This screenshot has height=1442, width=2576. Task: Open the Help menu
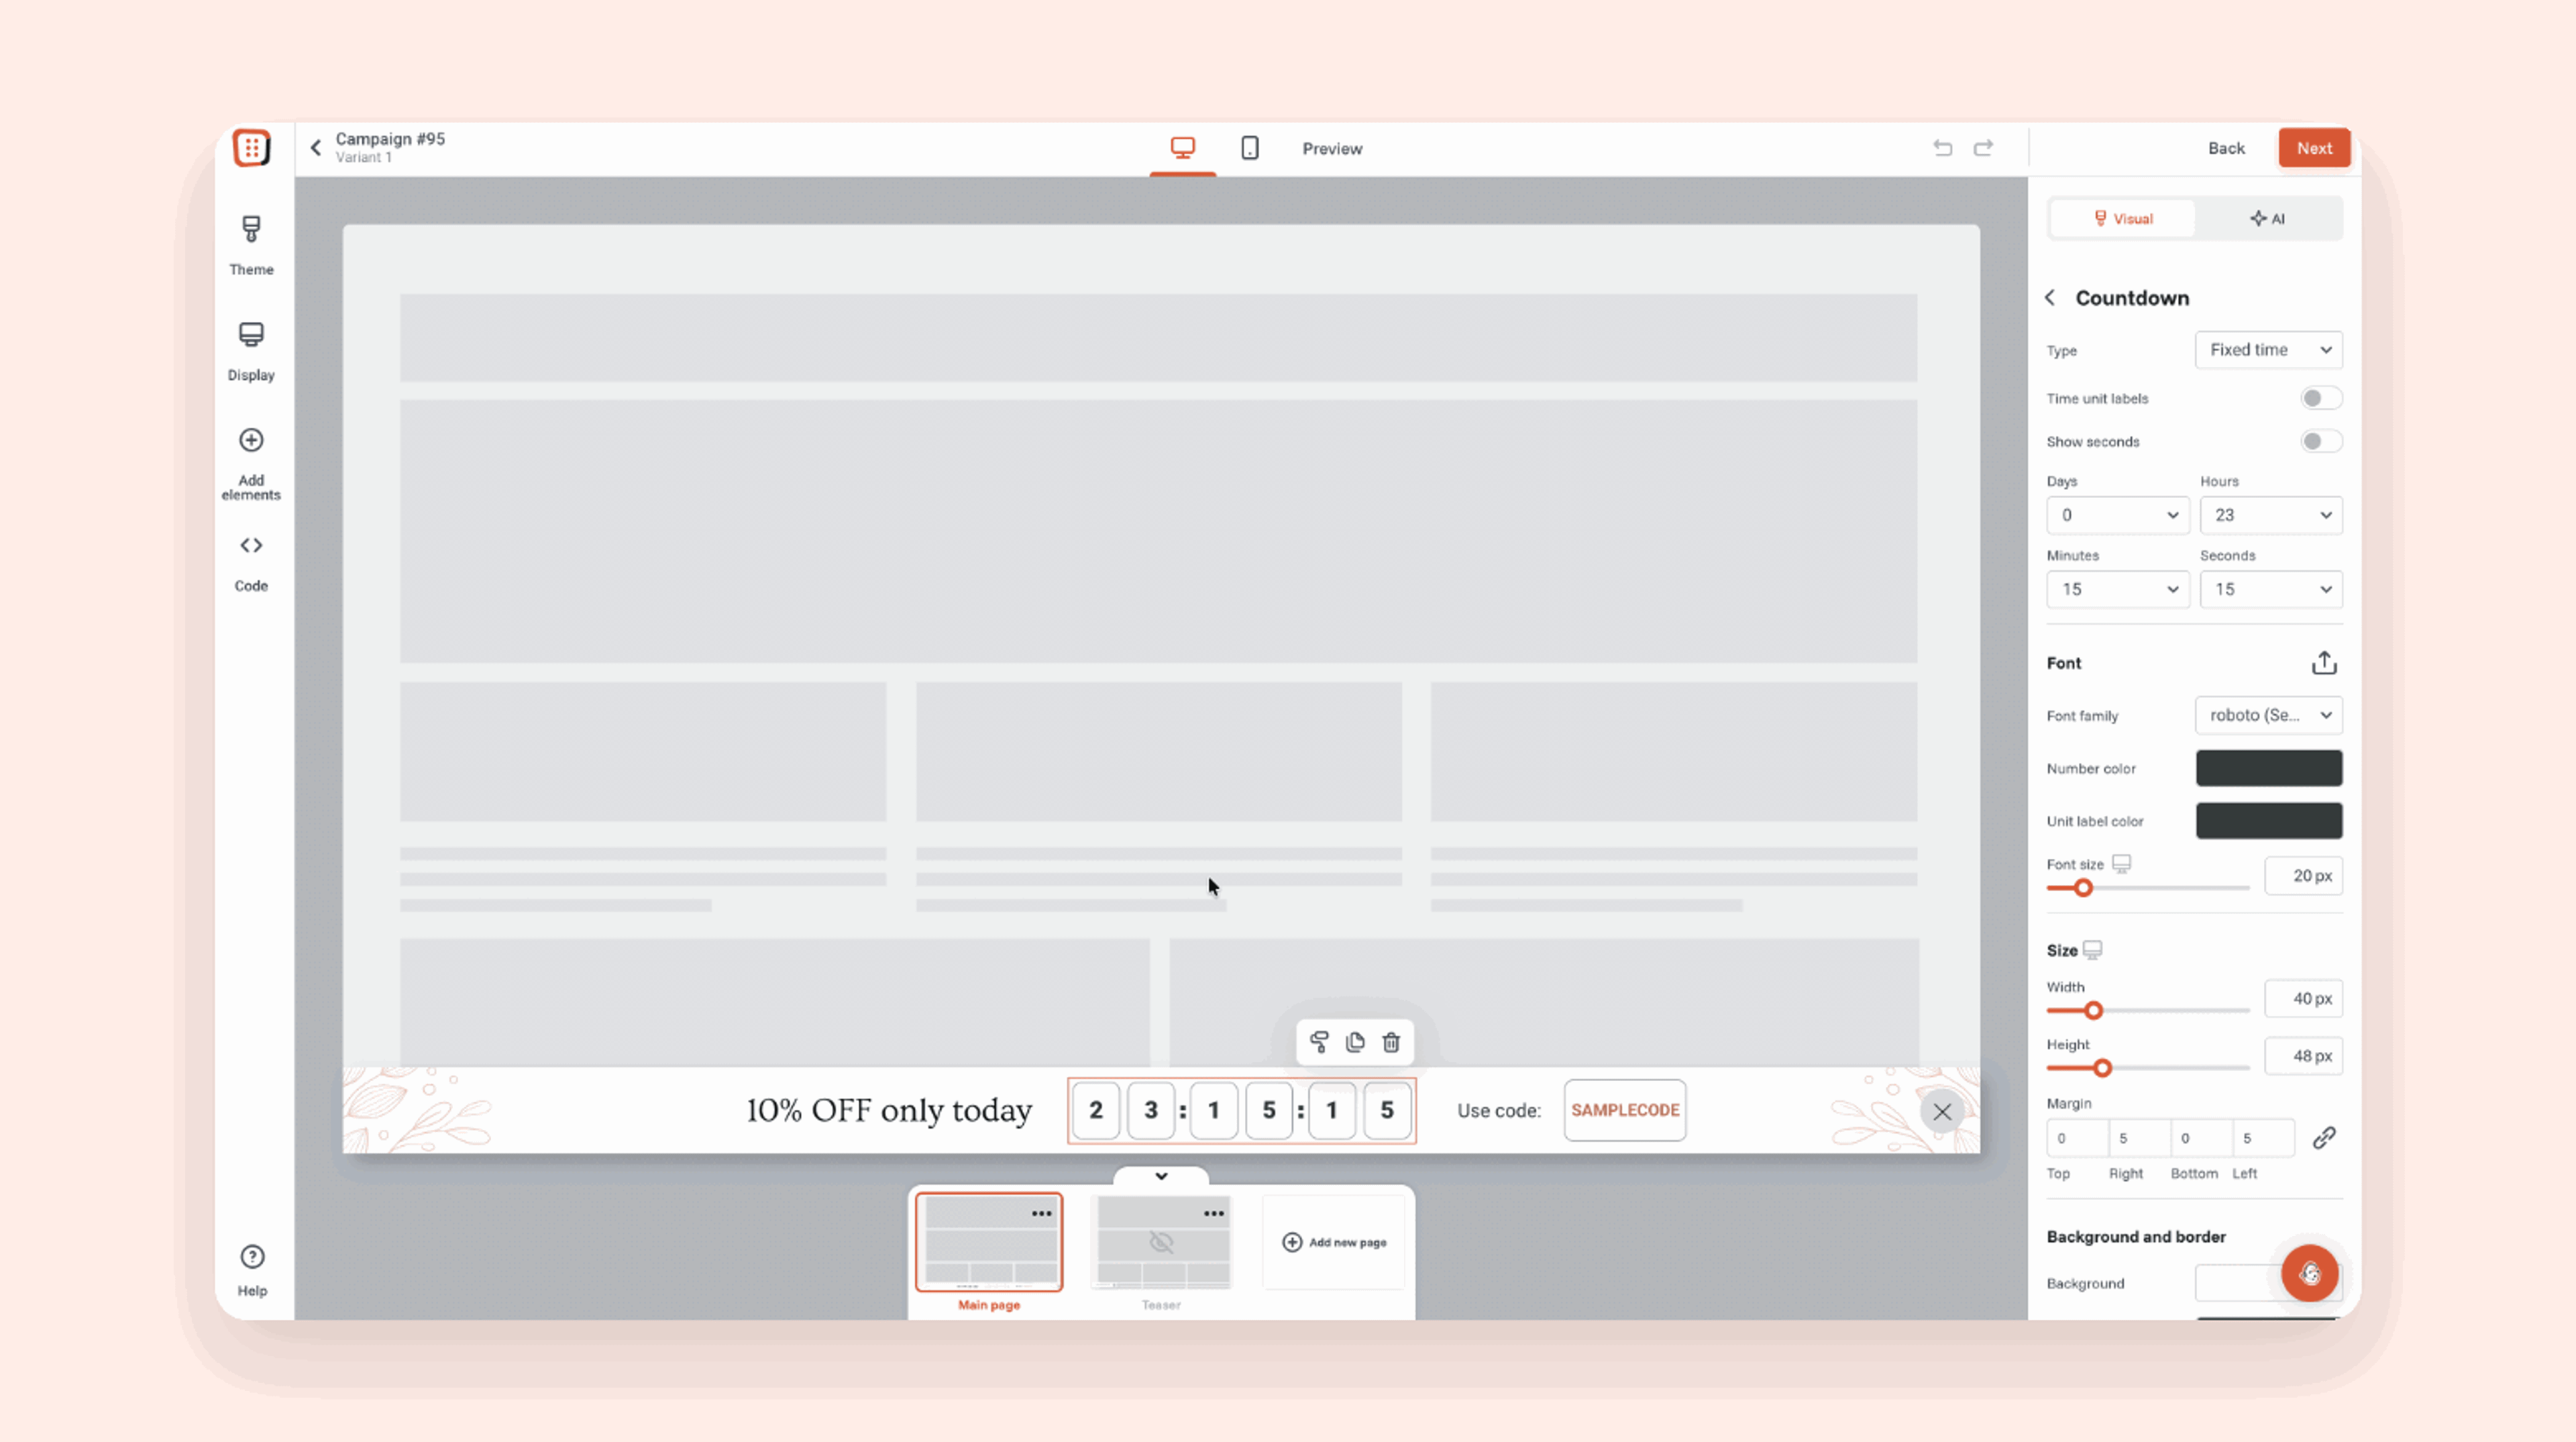252,1270
